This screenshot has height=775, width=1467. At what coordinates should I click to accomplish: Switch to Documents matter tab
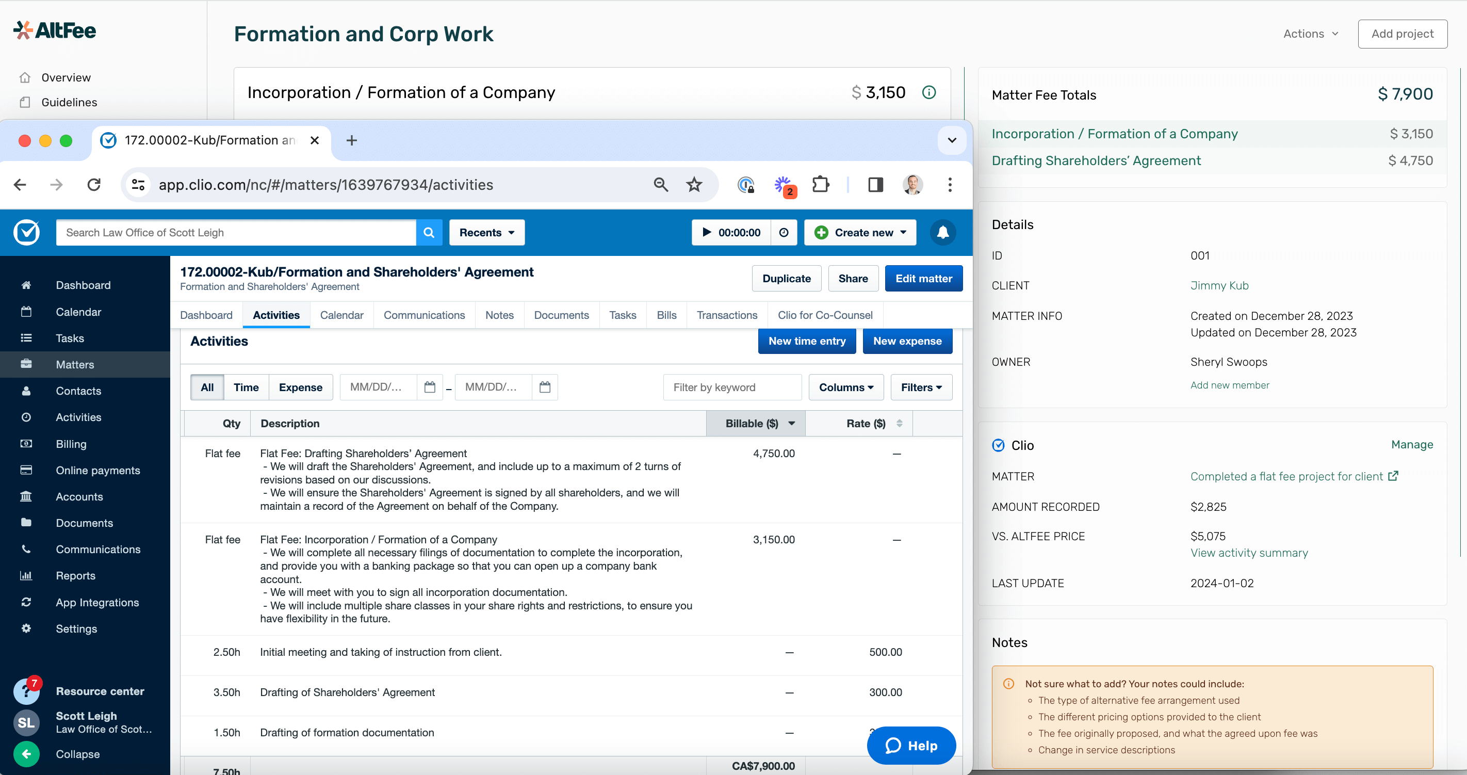(x=562, y=315)
